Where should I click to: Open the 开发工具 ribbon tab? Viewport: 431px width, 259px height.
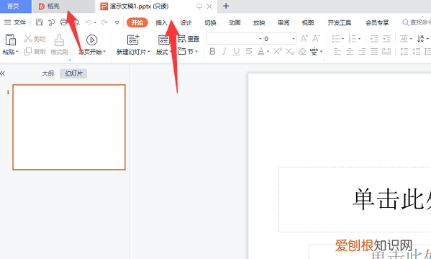[x=340, y=22]
